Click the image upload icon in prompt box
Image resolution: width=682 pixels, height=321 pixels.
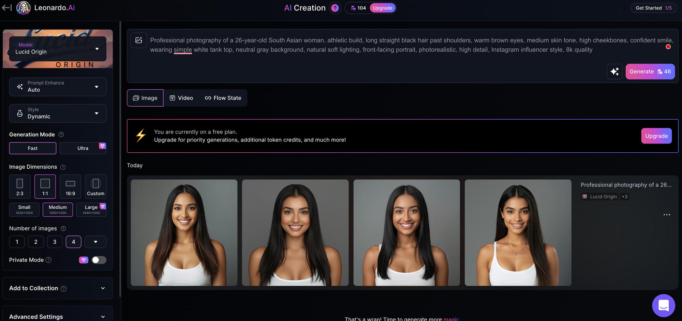point(139,40)
